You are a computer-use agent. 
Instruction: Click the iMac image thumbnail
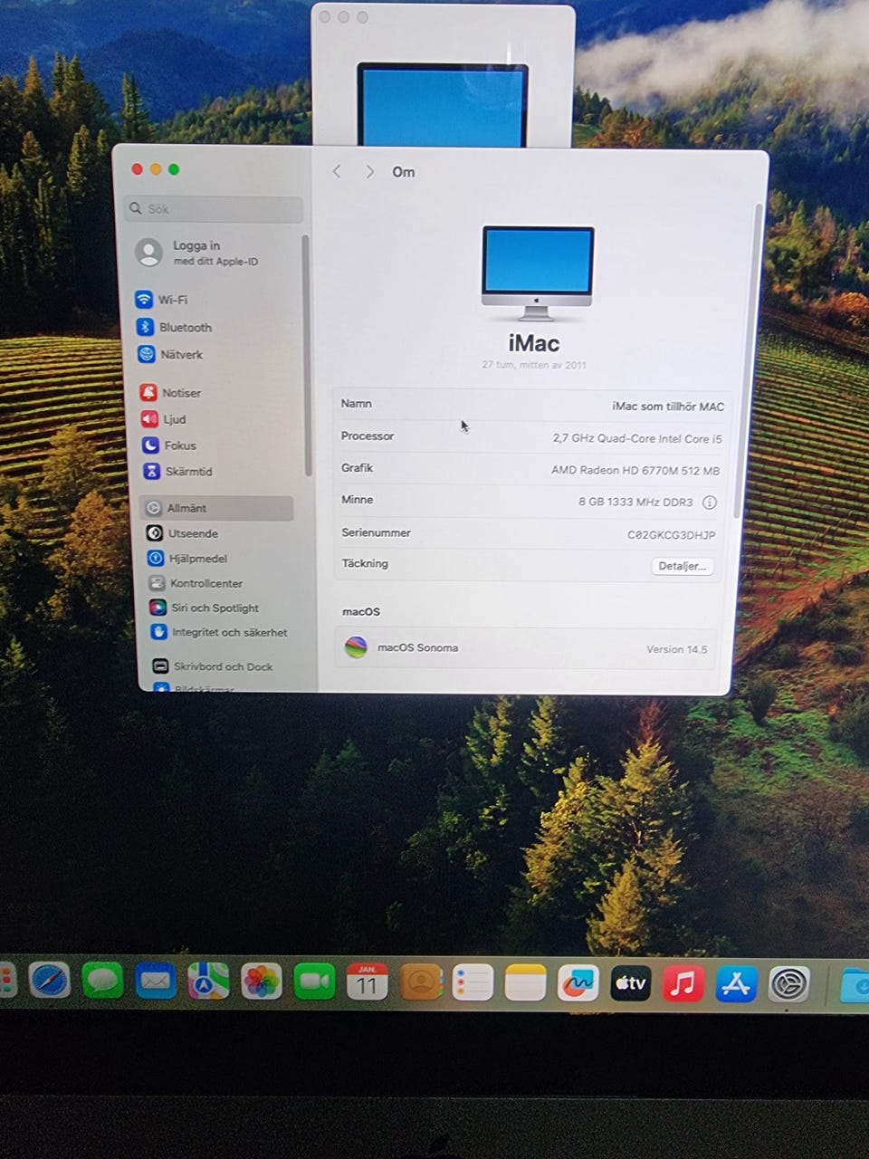(537, 273)
